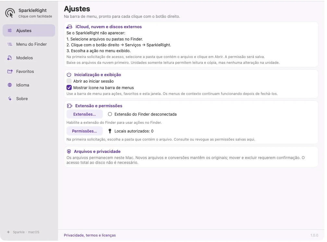The image size is (327, 242).
Task: Click the list icon beside Menu do Finder
Action: (10, 44)
